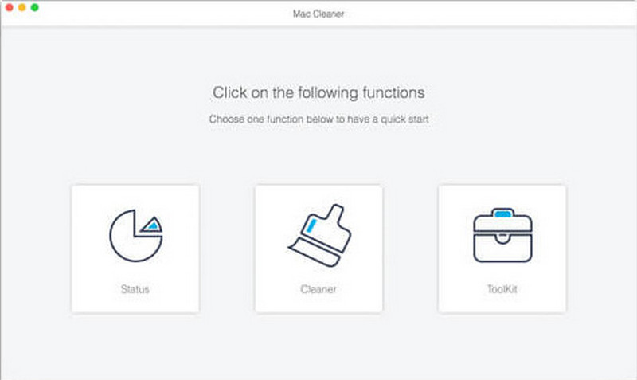Close the Mac Cleaner window
The width and height of the screenshot is (637, 380).
coord(10,7)
